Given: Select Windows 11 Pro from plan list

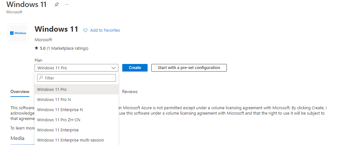Looking at the screenshot, I should click(x=52, y=90).
